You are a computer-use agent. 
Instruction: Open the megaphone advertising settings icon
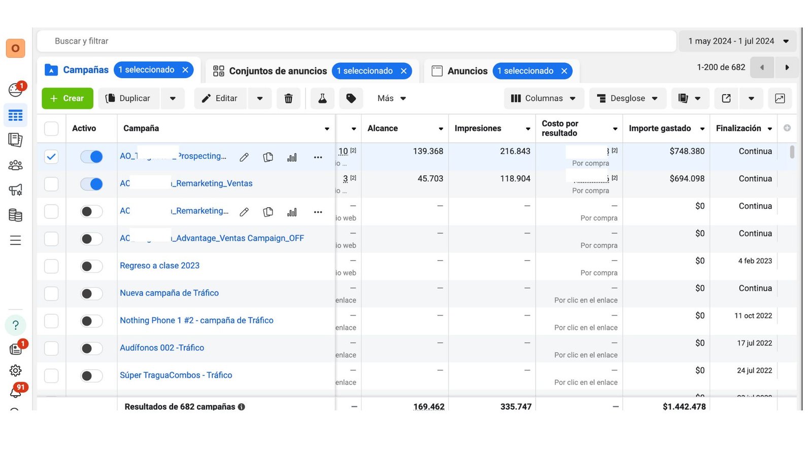click(x=15, y=190)
